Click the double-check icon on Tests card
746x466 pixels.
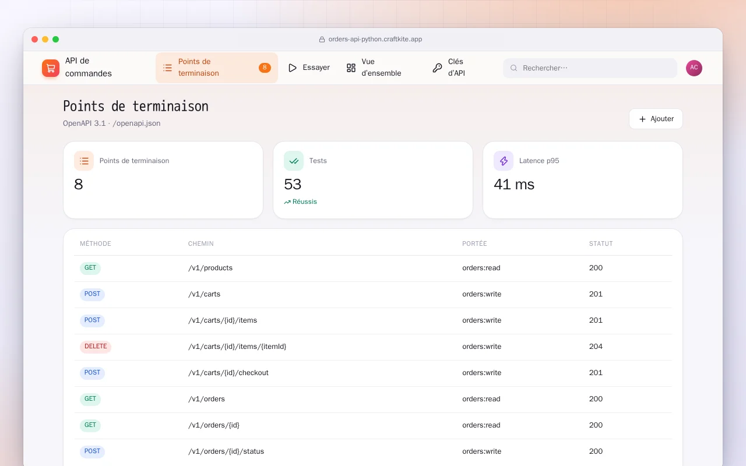pos(294,161)
